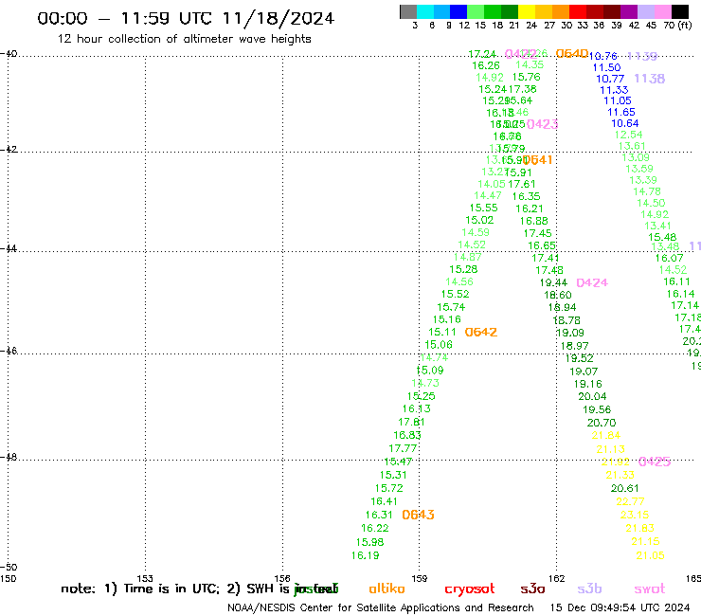Image resolution: width=701 pixels, height=616 pixels.
Task: Click the latitude axis label '-46'
Action: tap(9, 351)
